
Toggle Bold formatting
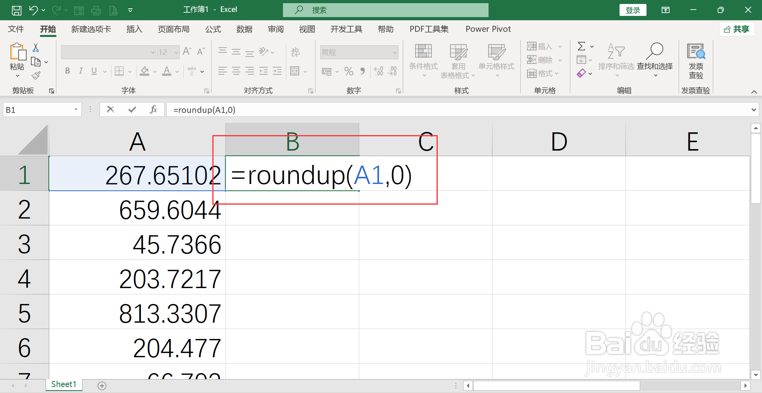click(x=67, y=71)
